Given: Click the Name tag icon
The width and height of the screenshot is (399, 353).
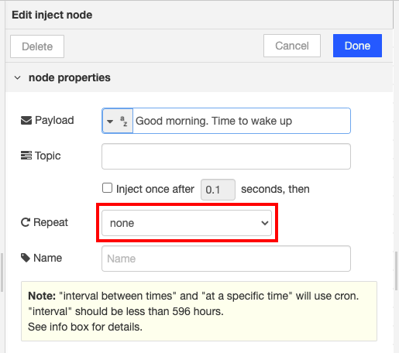Looking at the screenshot, I should (26, 258).
